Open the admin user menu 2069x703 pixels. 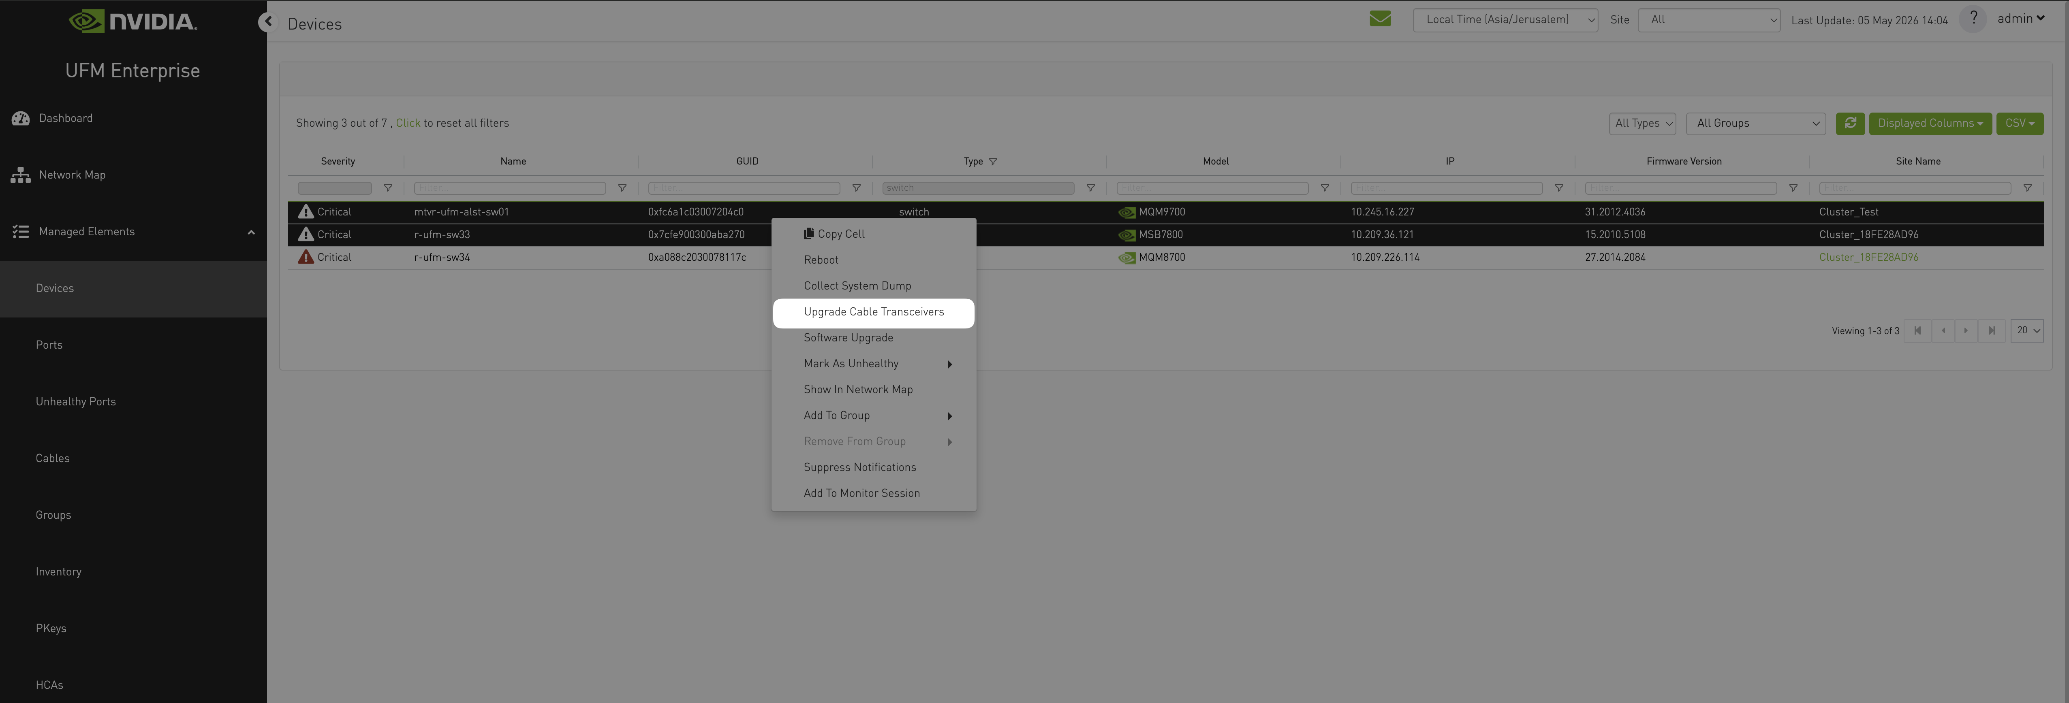pos(2021,19)
